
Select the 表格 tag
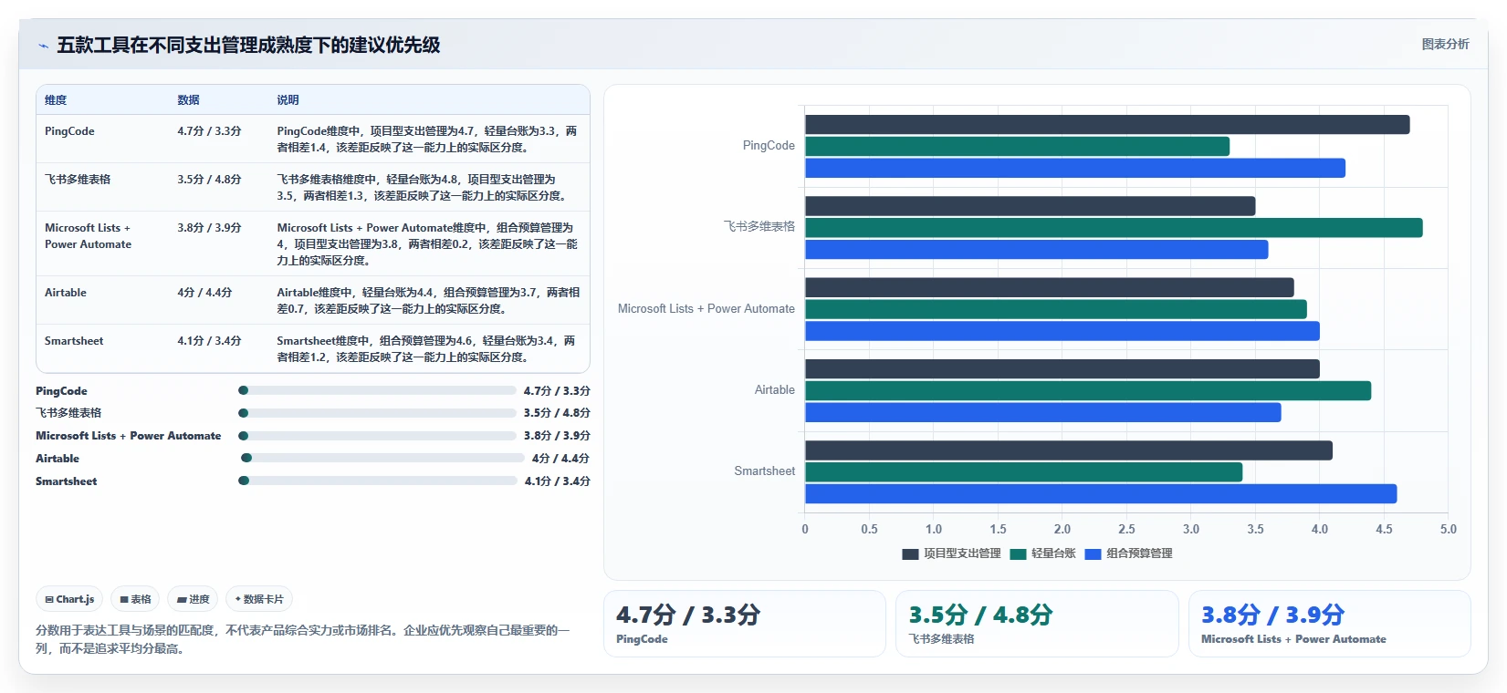(x=135, y=599)
